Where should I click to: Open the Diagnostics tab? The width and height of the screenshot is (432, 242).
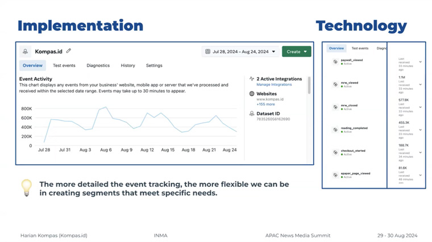98,65
